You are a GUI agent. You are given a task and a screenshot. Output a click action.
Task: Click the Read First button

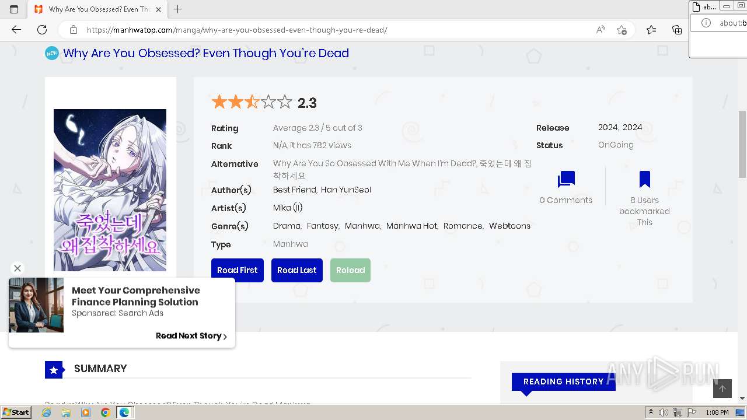238,270
